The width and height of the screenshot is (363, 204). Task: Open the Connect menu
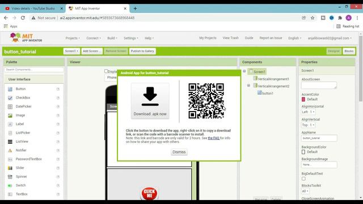(94, 38)
